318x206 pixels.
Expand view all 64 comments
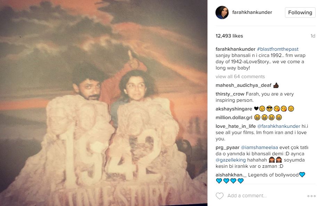pyautogui.click(x=240, y=76)
